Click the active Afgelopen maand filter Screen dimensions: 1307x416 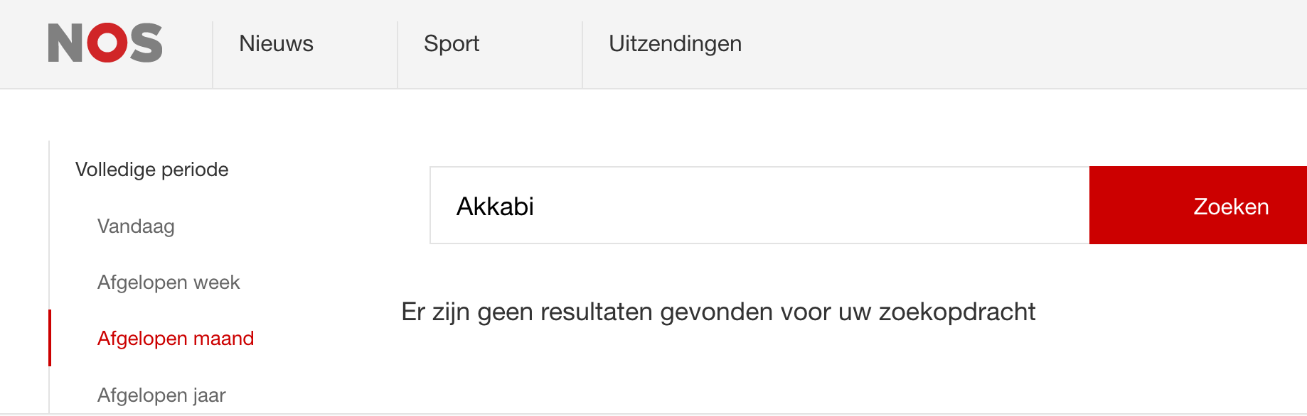pyautogui.click(x=176, y=339)
